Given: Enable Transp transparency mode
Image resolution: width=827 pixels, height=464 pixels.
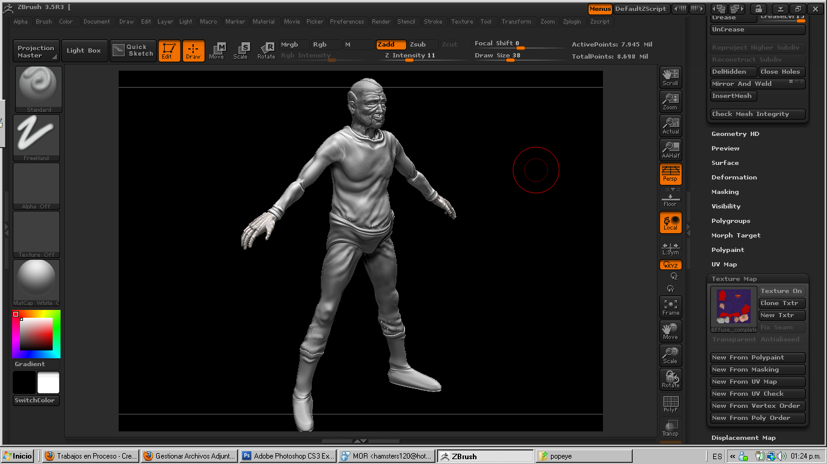Looking at the screenshot, I should tap(670, 427).
